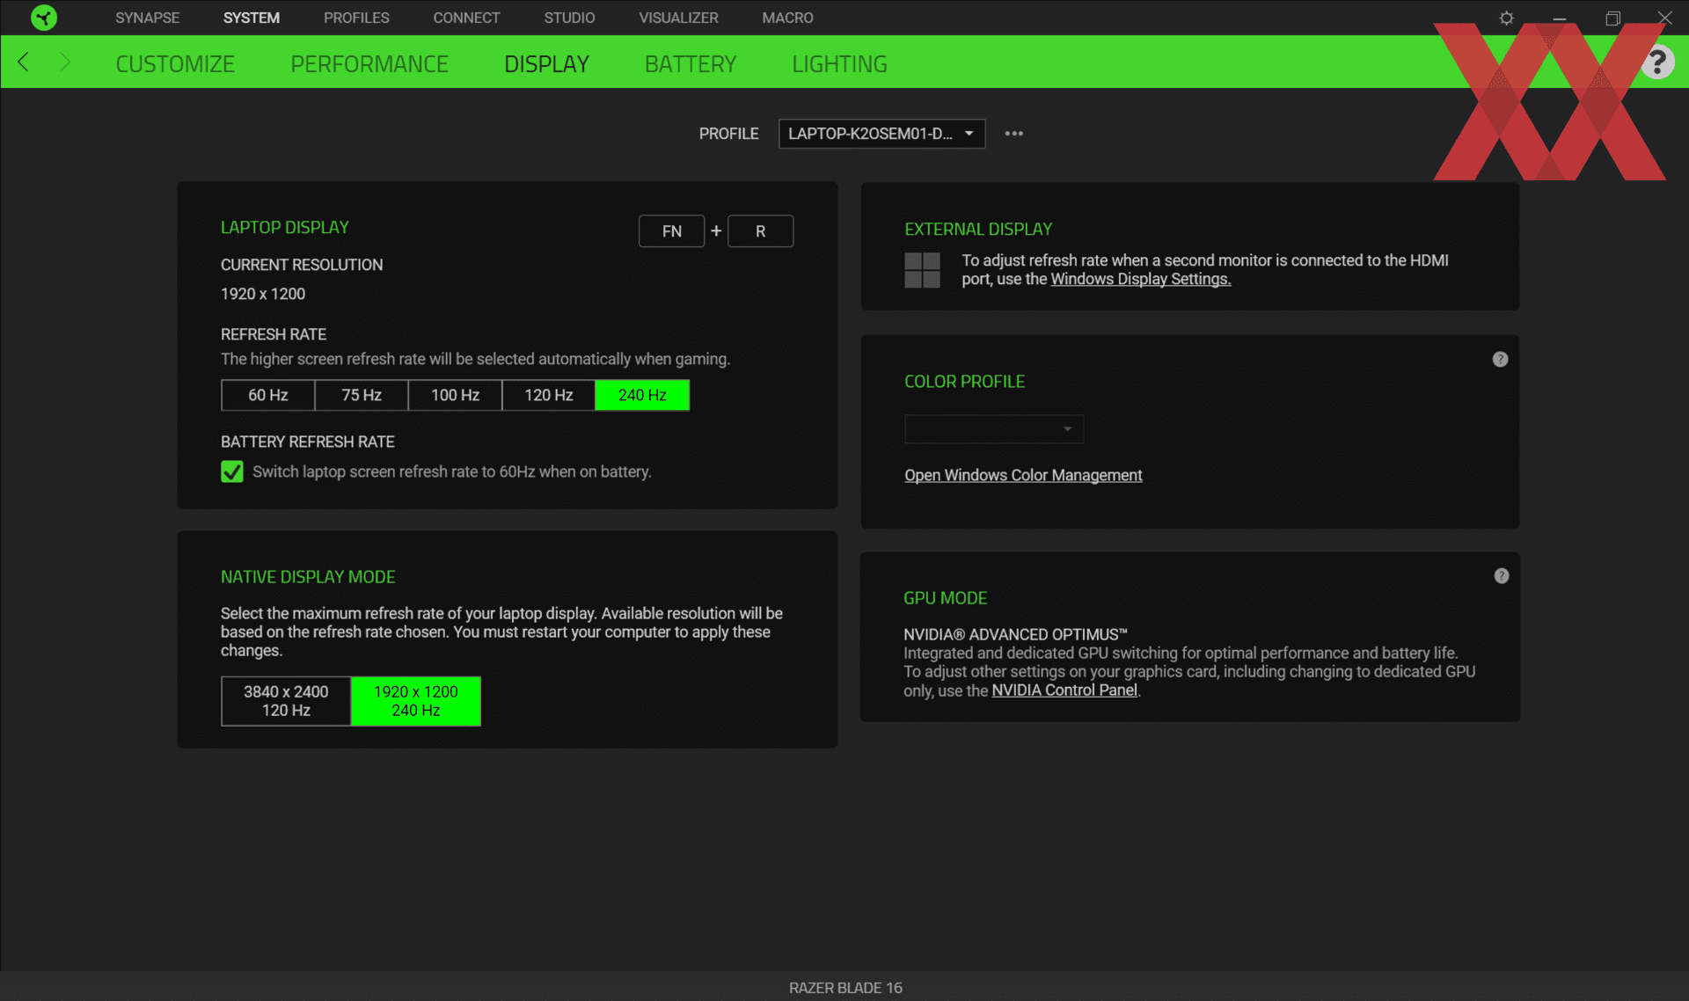Select 3840x2400 120Hz native display mode

[286, 699]
